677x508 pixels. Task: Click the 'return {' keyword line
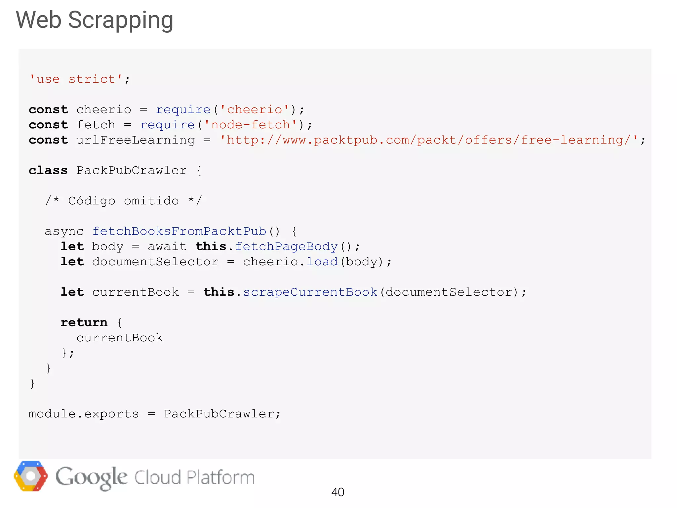point(92,322)
